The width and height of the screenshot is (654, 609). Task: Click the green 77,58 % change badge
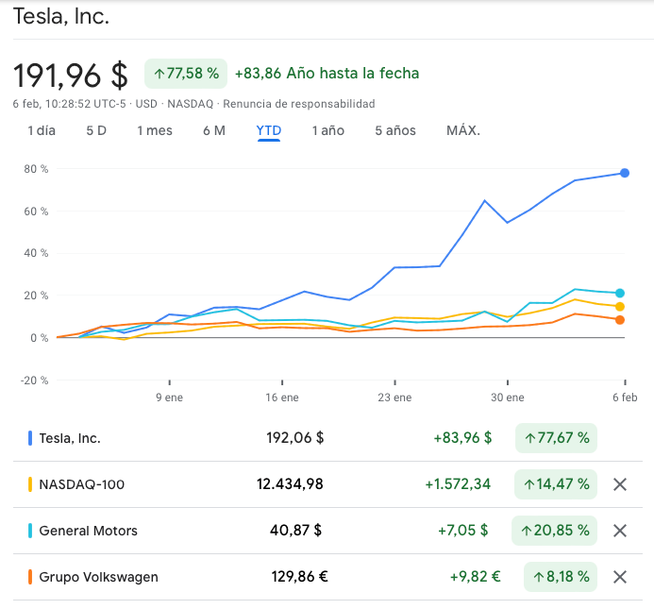(186, 74)
